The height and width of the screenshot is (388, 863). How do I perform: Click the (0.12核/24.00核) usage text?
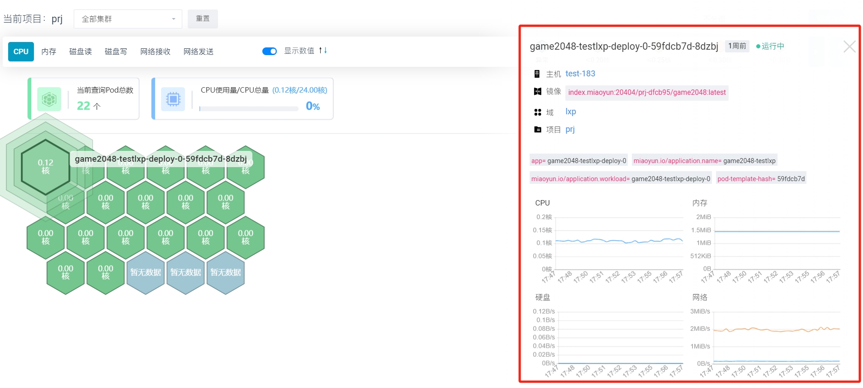tap(299, 90)
